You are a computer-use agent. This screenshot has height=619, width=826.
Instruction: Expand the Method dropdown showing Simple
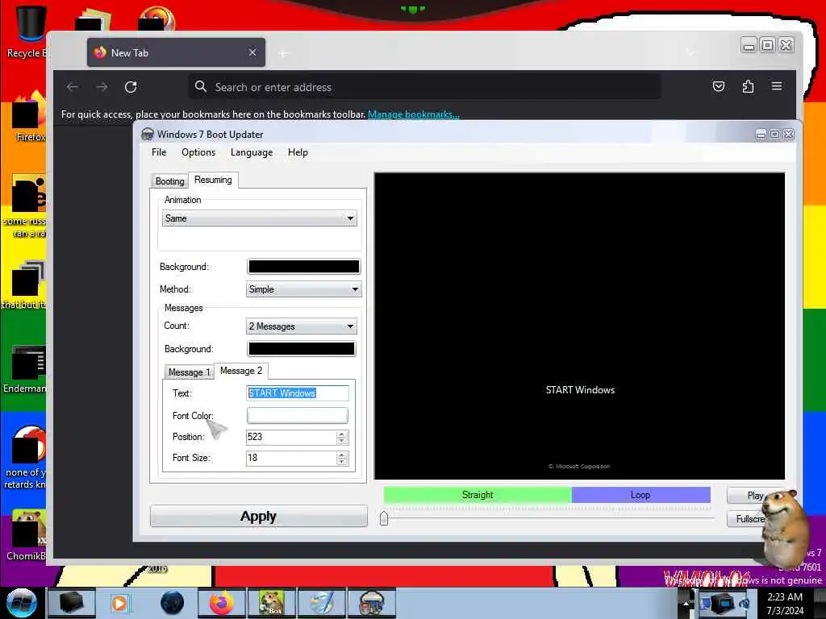click(303, 289)
